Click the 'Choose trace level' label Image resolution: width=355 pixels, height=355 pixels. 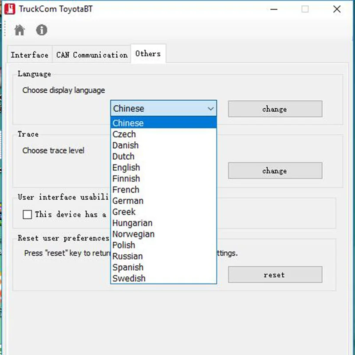coord(53,150)
